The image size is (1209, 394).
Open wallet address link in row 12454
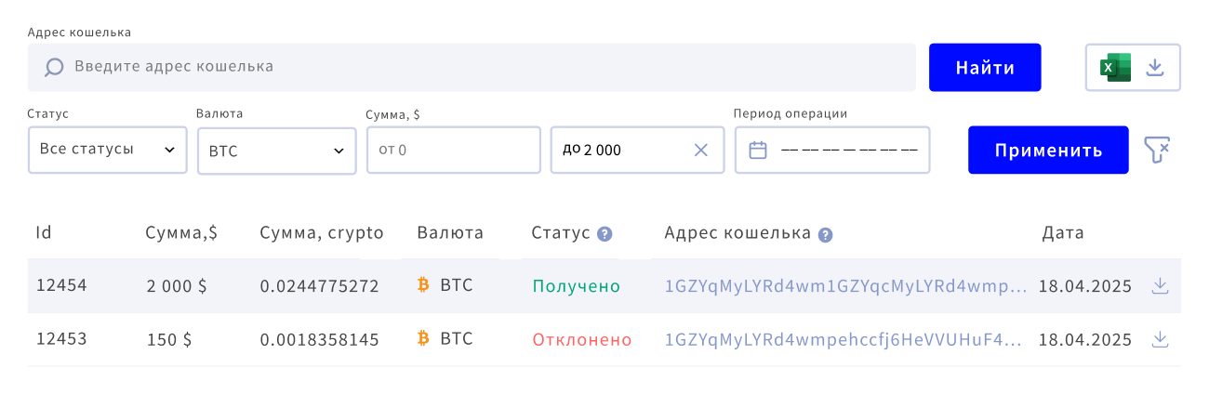point(845,286)
